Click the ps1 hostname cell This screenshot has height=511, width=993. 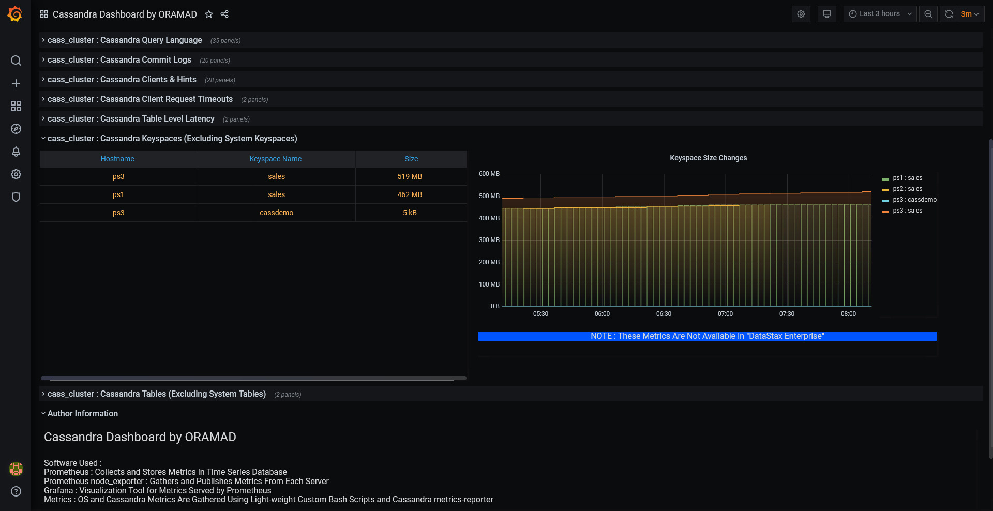[118, 194]
